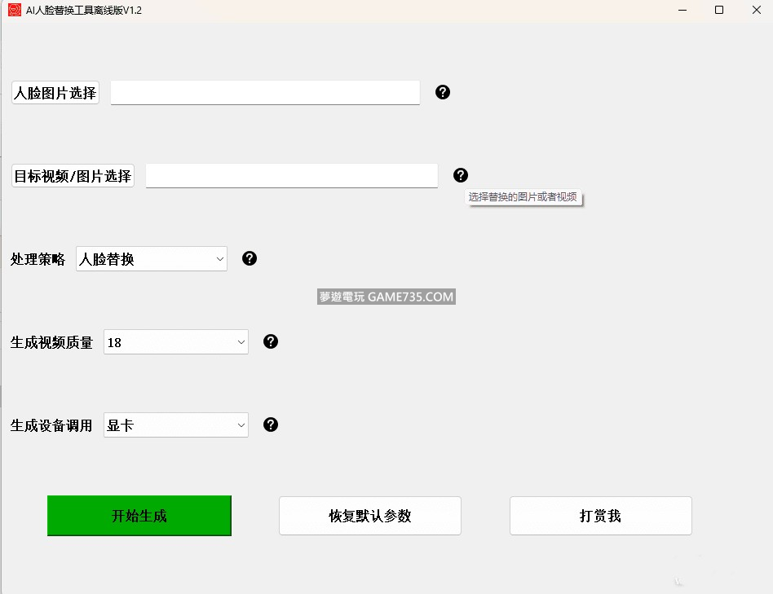The image size is (773, 594).
Task: Click 恢复默认参数 to reset parameters
Action: 370,516
